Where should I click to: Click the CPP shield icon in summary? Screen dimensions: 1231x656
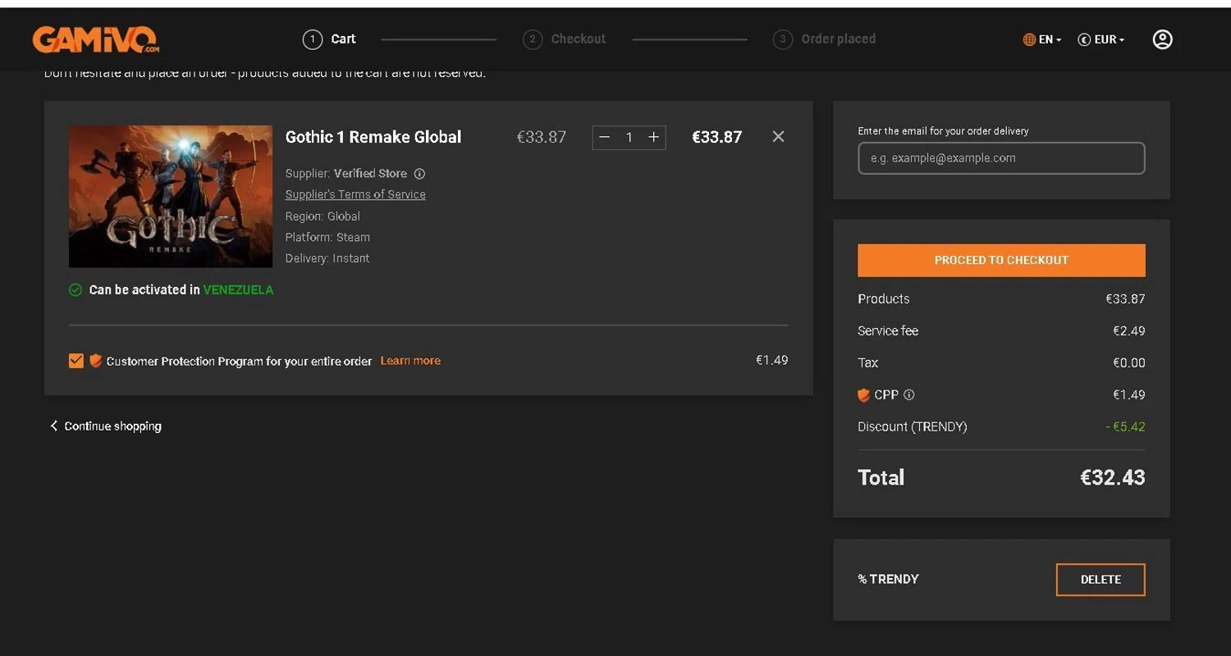863,395
